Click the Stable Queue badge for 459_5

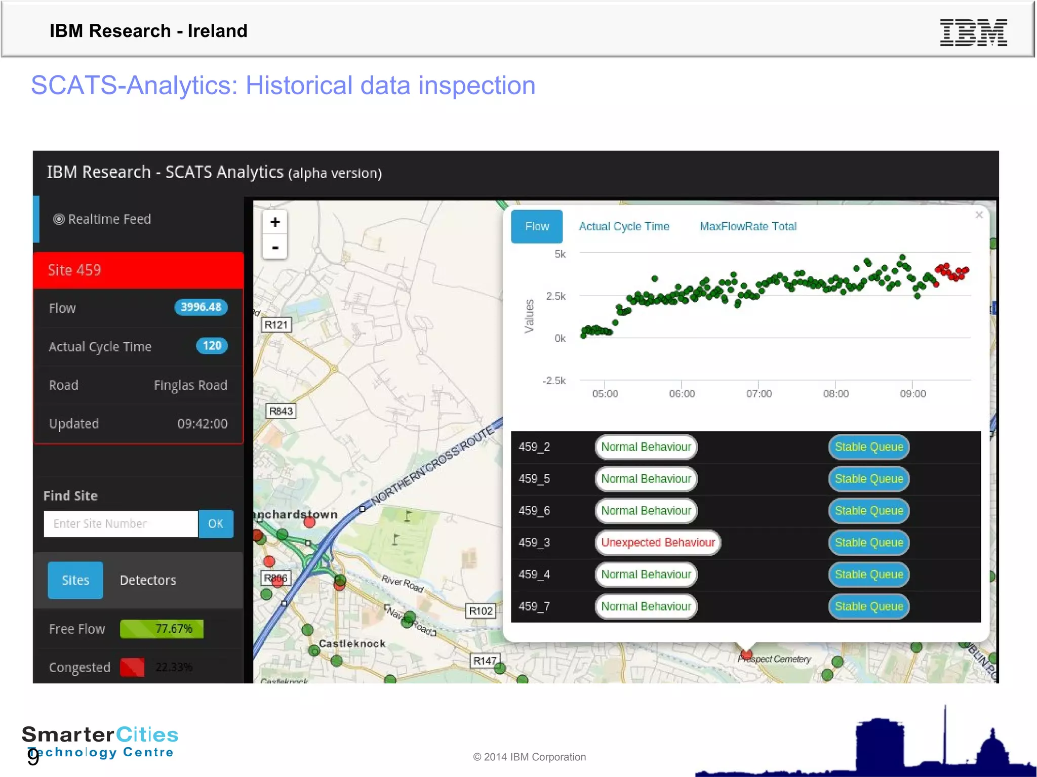point(869,479)
